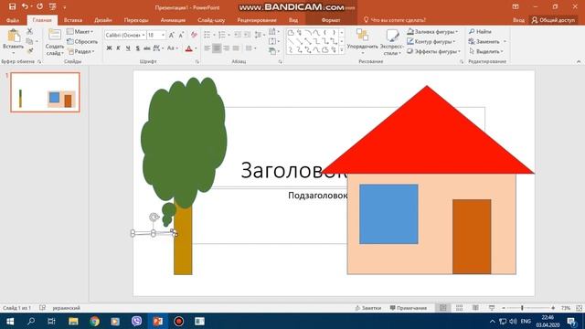The height and width of the screenshot is (329, 585).
Task: Switch to Normal view in status bar
Action: tap(442, 308)
